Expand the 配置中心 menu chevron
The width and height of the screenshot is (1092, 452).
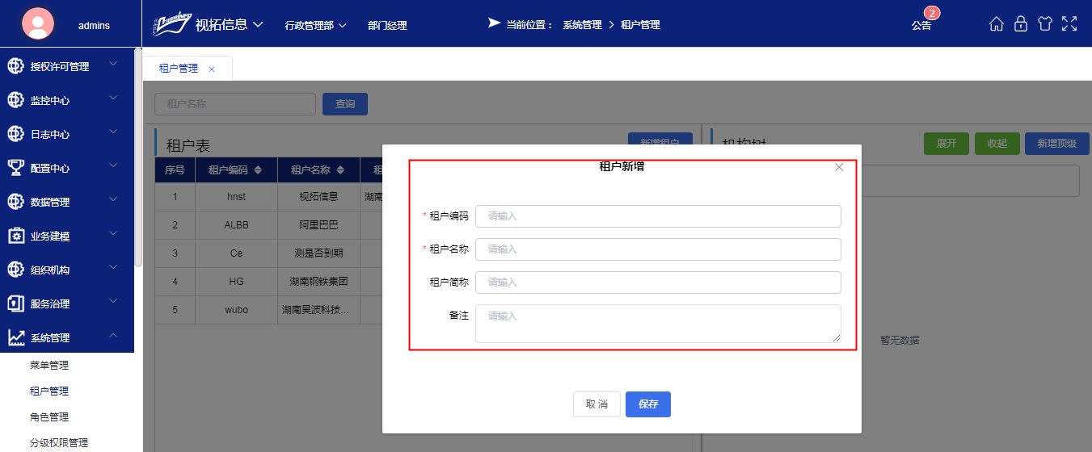pyautogui.click(x=113, y=165)
